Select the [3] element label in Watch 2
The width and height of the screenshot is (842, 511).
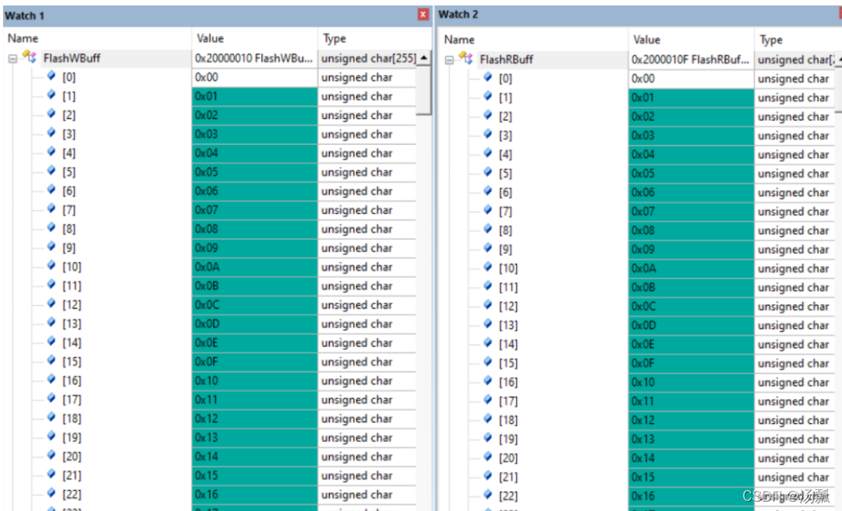pos(505,135)
